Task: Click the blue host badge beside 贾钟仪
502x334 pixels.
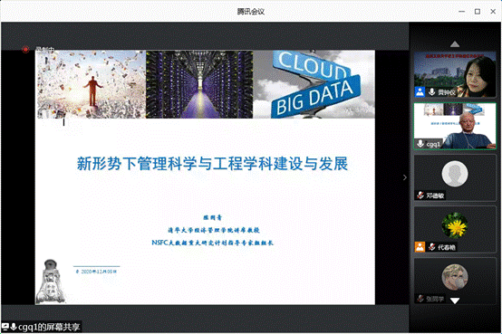Action: (x=420, y=91)
